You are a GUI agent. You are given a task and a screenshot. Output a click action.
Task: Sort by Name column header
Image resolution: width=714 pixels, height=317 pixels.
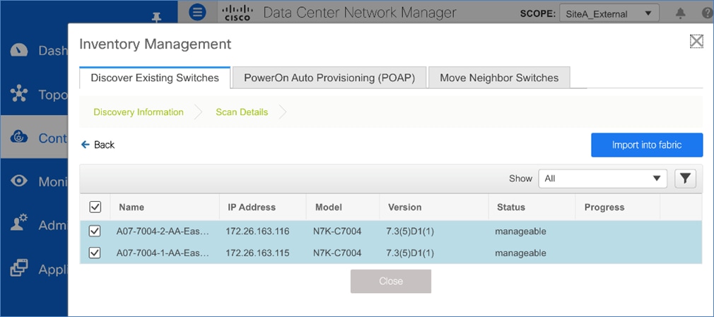coord(131,208)
